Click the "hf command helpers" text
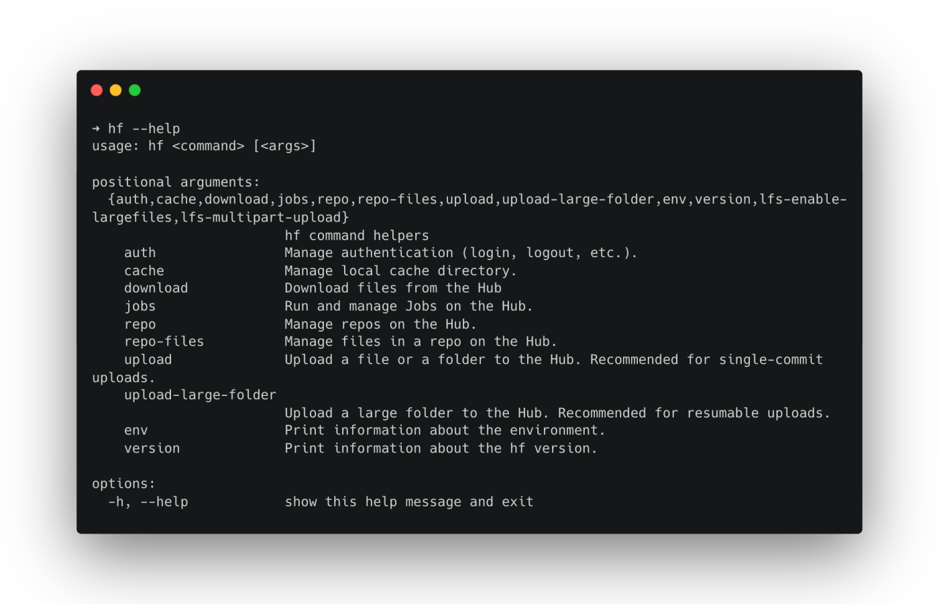Image resolution: width=939 pixels, height=604 pixels. [357, 236]
